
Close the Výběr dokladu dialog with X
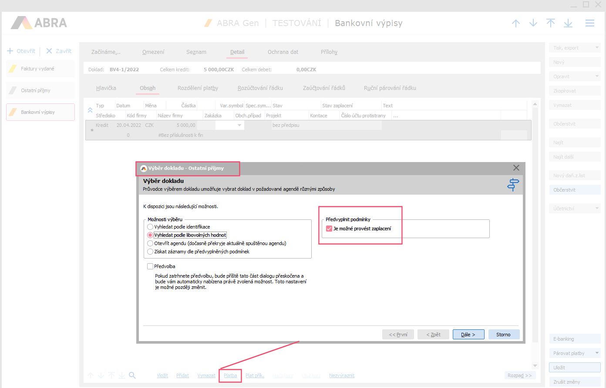[x=516, y=168]
